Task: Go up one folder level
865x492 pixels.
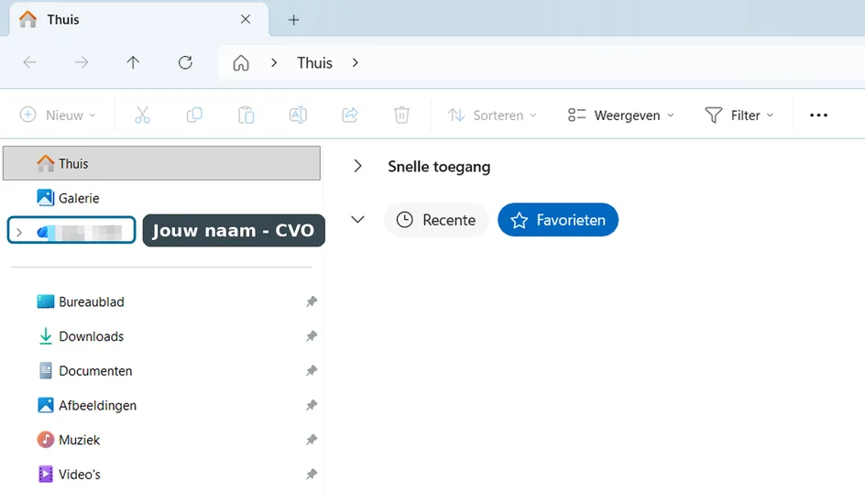Action: (132, 62)
